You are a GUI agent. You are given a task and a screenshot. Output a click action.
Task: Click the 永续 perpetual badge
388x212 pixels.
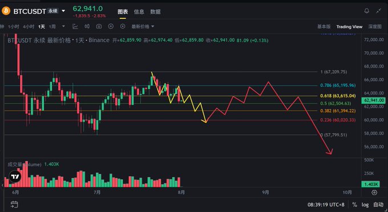coord(52,11)
